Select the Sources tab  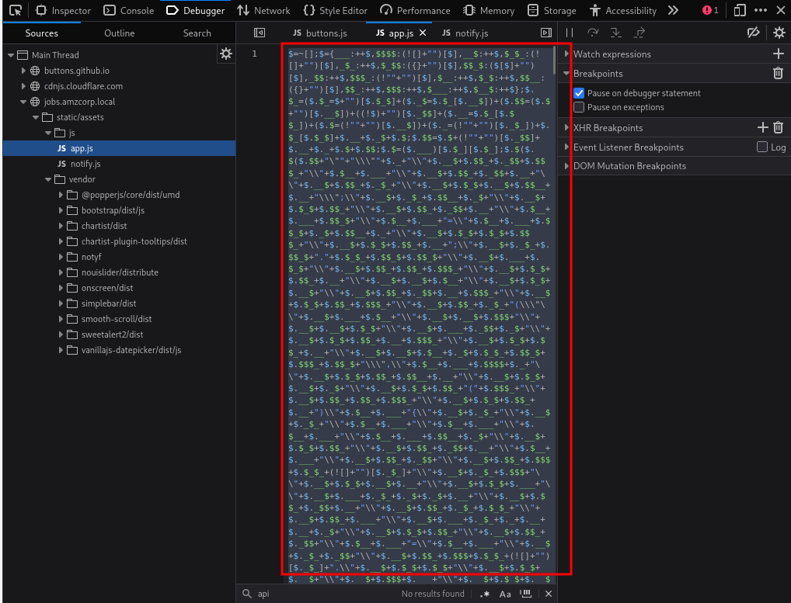tap(42, 33)
